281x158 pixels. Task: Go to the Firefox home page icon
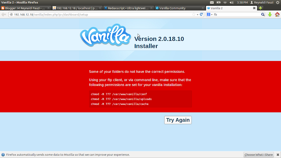point(277,14)
